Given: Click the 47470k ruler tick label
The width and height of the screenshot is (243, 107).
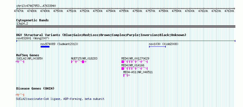Looking at the screenshot, I should click(19, 11).
